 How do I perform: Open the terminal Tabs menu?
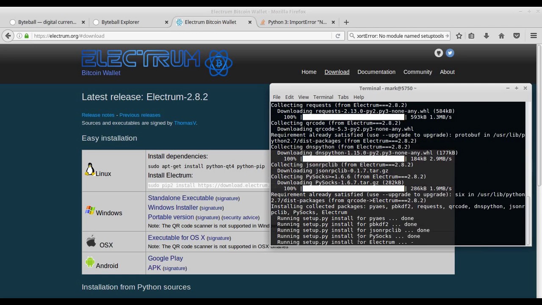pyautogui.click(x=343, y=97)
